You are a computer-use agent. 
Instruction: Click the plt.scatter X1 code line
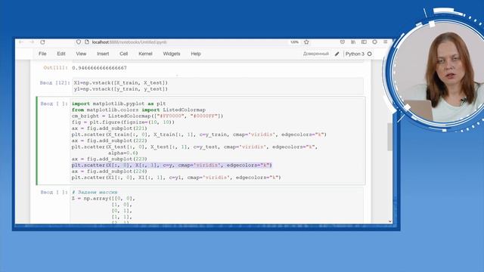[176, 178]
